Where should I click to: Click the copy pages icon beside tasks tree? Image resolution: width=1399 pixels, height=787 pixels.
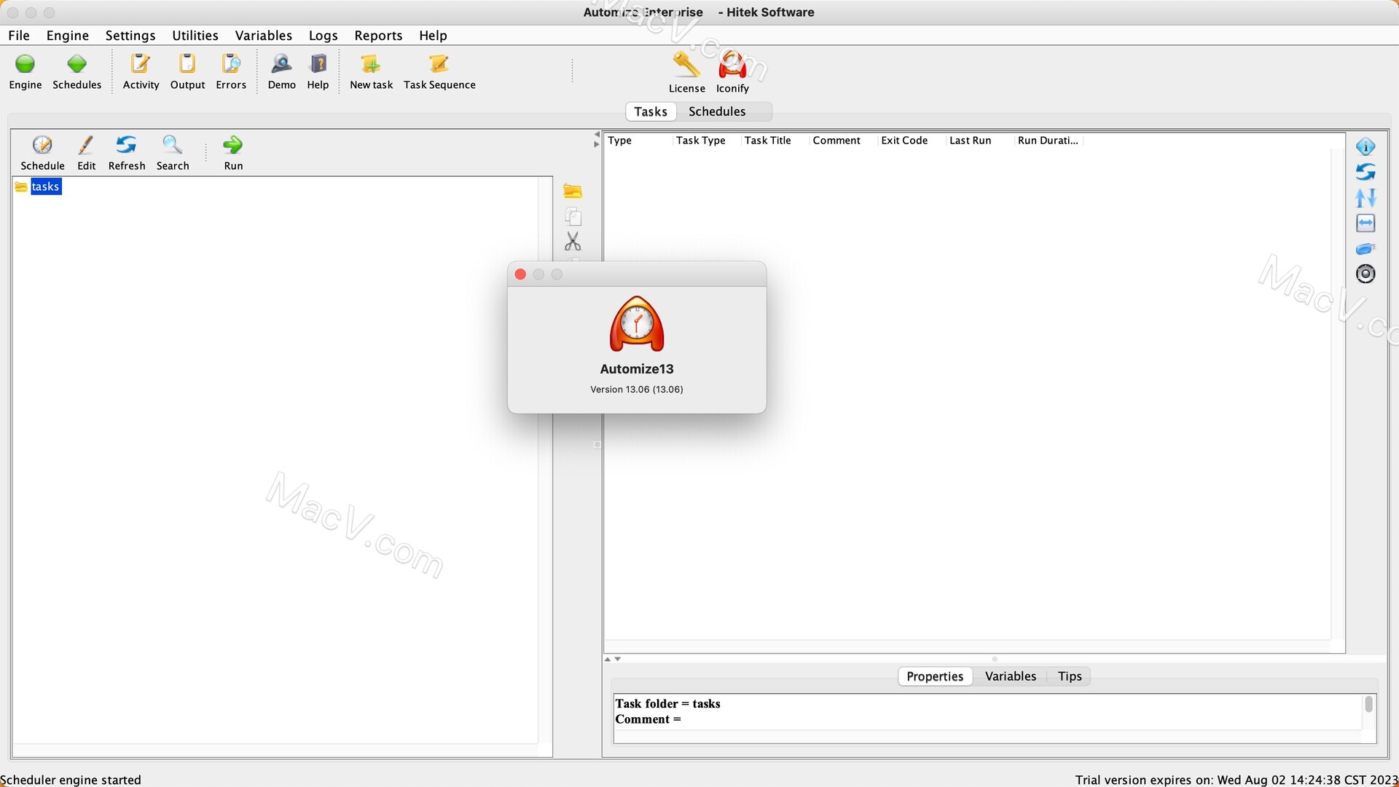573,216
